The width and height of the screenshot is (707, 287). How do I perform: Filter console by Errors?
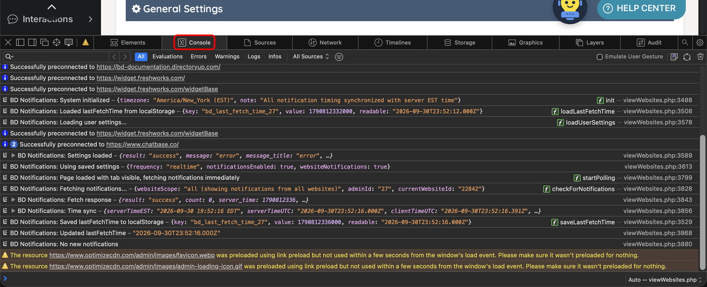pos(198,57)
